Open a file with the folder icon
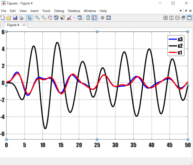Viewport: 193px width, 165px height. 9,18
